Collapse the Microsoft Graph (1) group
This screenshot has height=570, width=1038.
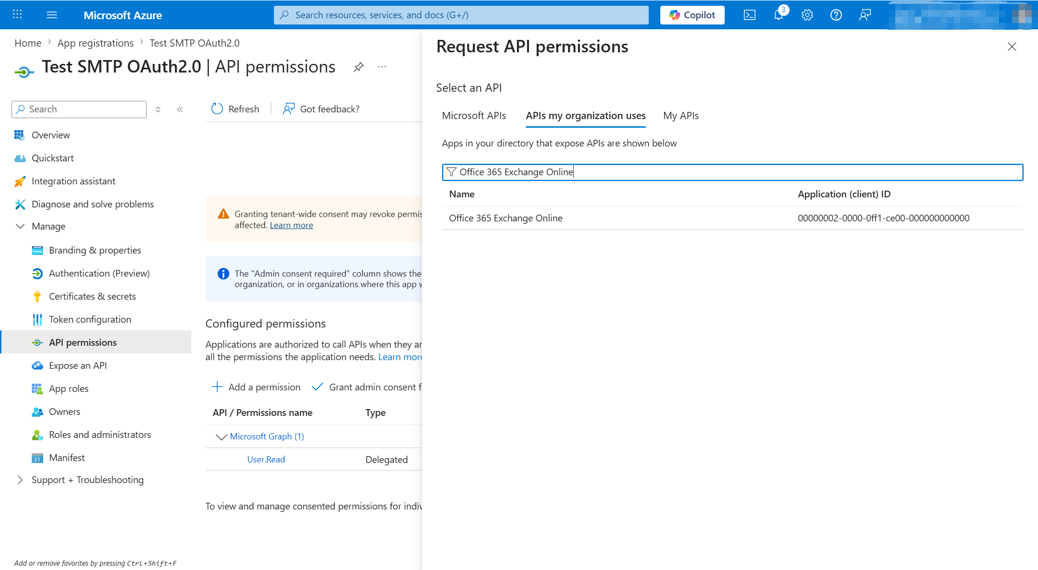point(221,437)
